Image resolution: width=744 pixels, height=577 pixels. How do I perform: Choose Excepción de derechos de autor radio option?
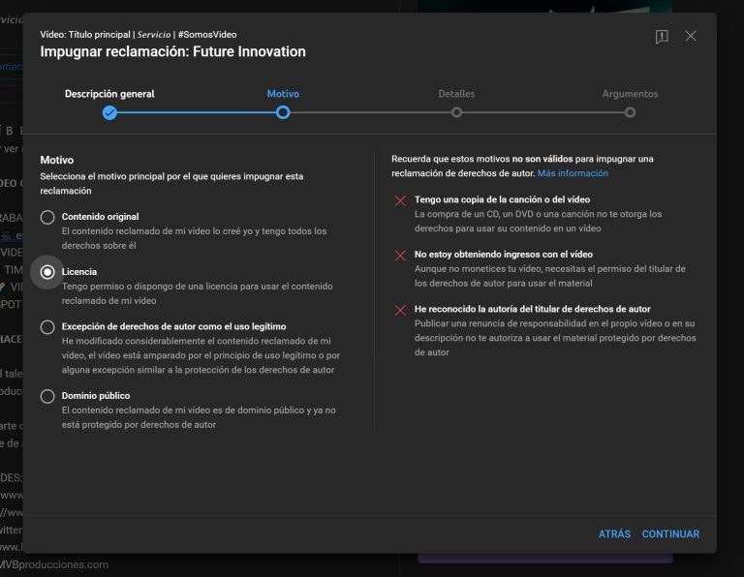tap(47, 326)
